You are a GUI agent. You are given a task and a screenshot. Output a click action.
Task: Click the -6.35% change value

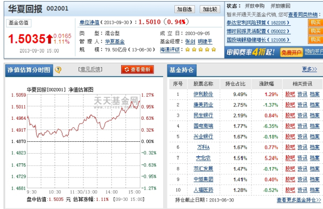[270, 126]
